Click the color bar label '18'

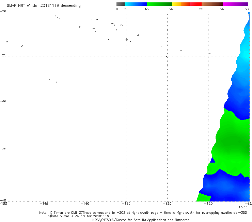(x=146, y=9)
